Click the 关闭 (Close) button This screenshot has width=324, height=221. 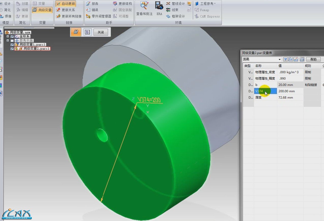coord(101,32)
